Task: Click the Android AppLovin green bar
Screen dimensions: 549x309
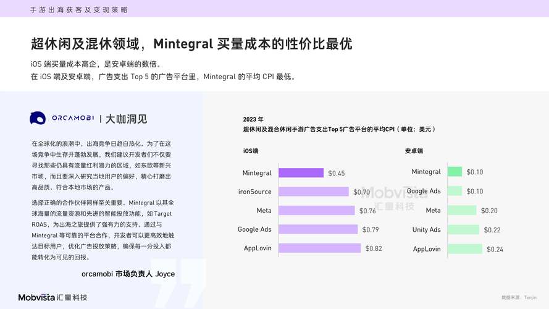Action: point(465,248)
